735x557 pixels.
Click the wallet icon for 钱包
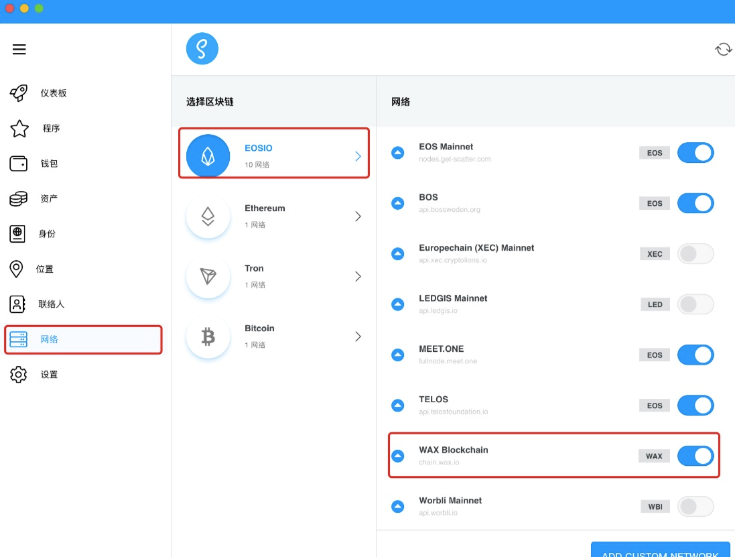pyautogui.click(x=19, y=164)
